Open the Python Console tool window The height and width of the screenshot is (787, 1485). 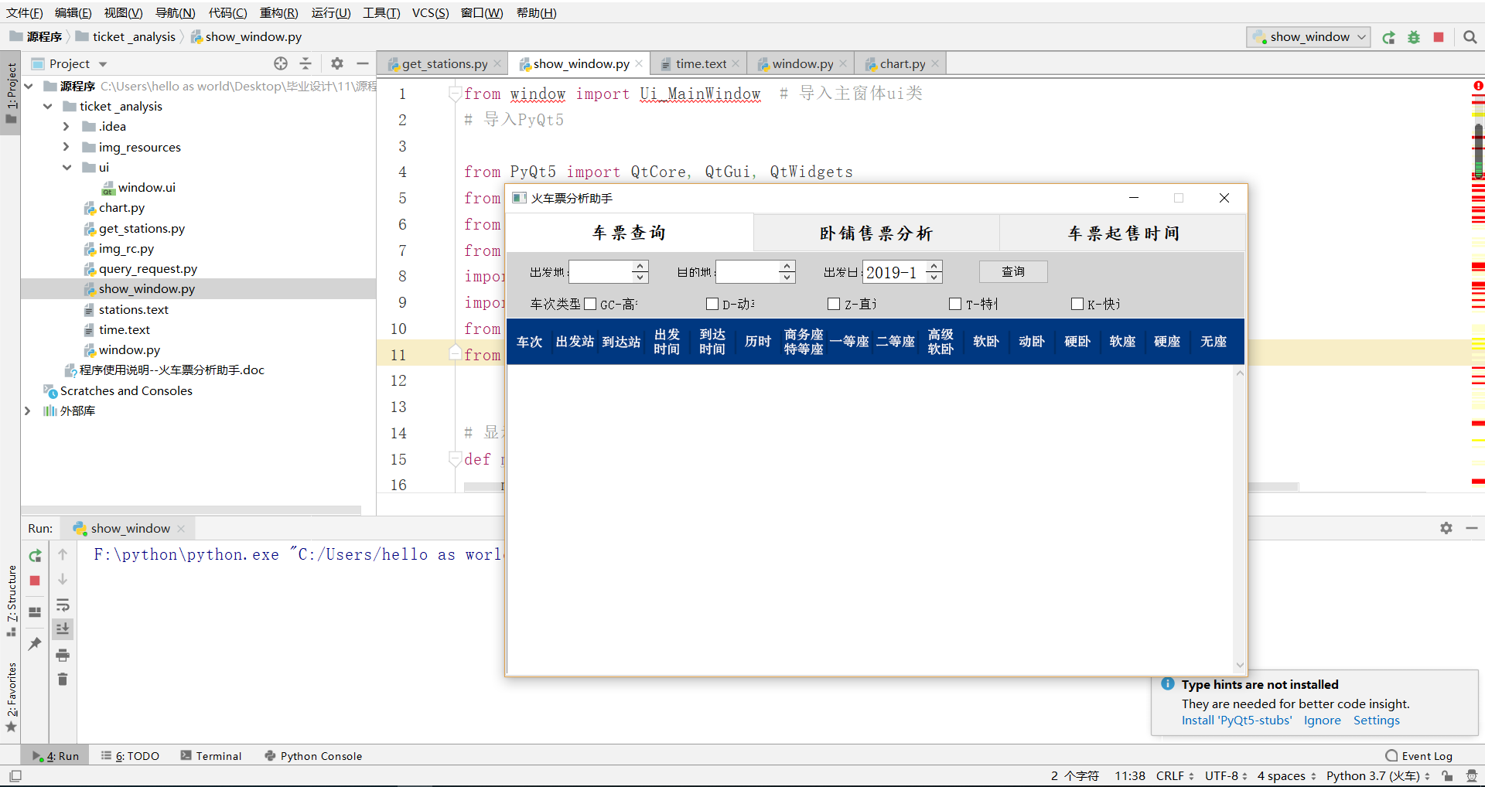coord(313,756)
